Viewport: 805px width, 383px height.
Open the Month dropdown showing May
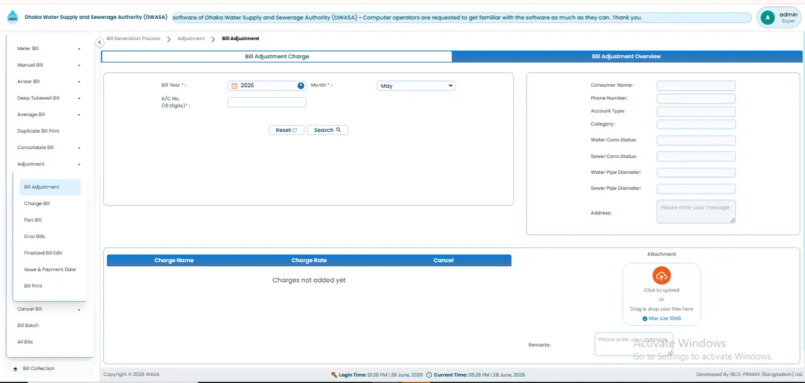tap(416, 85)
